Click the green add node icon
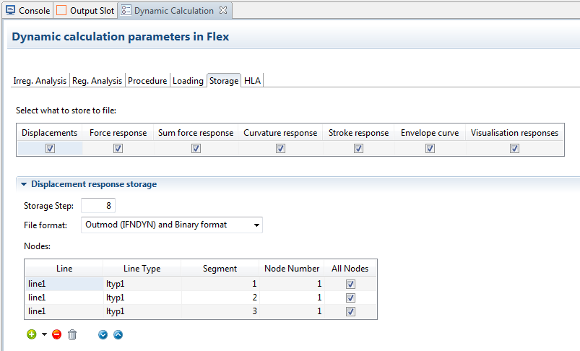The image size is (580, 351). [x=31, y=334]
